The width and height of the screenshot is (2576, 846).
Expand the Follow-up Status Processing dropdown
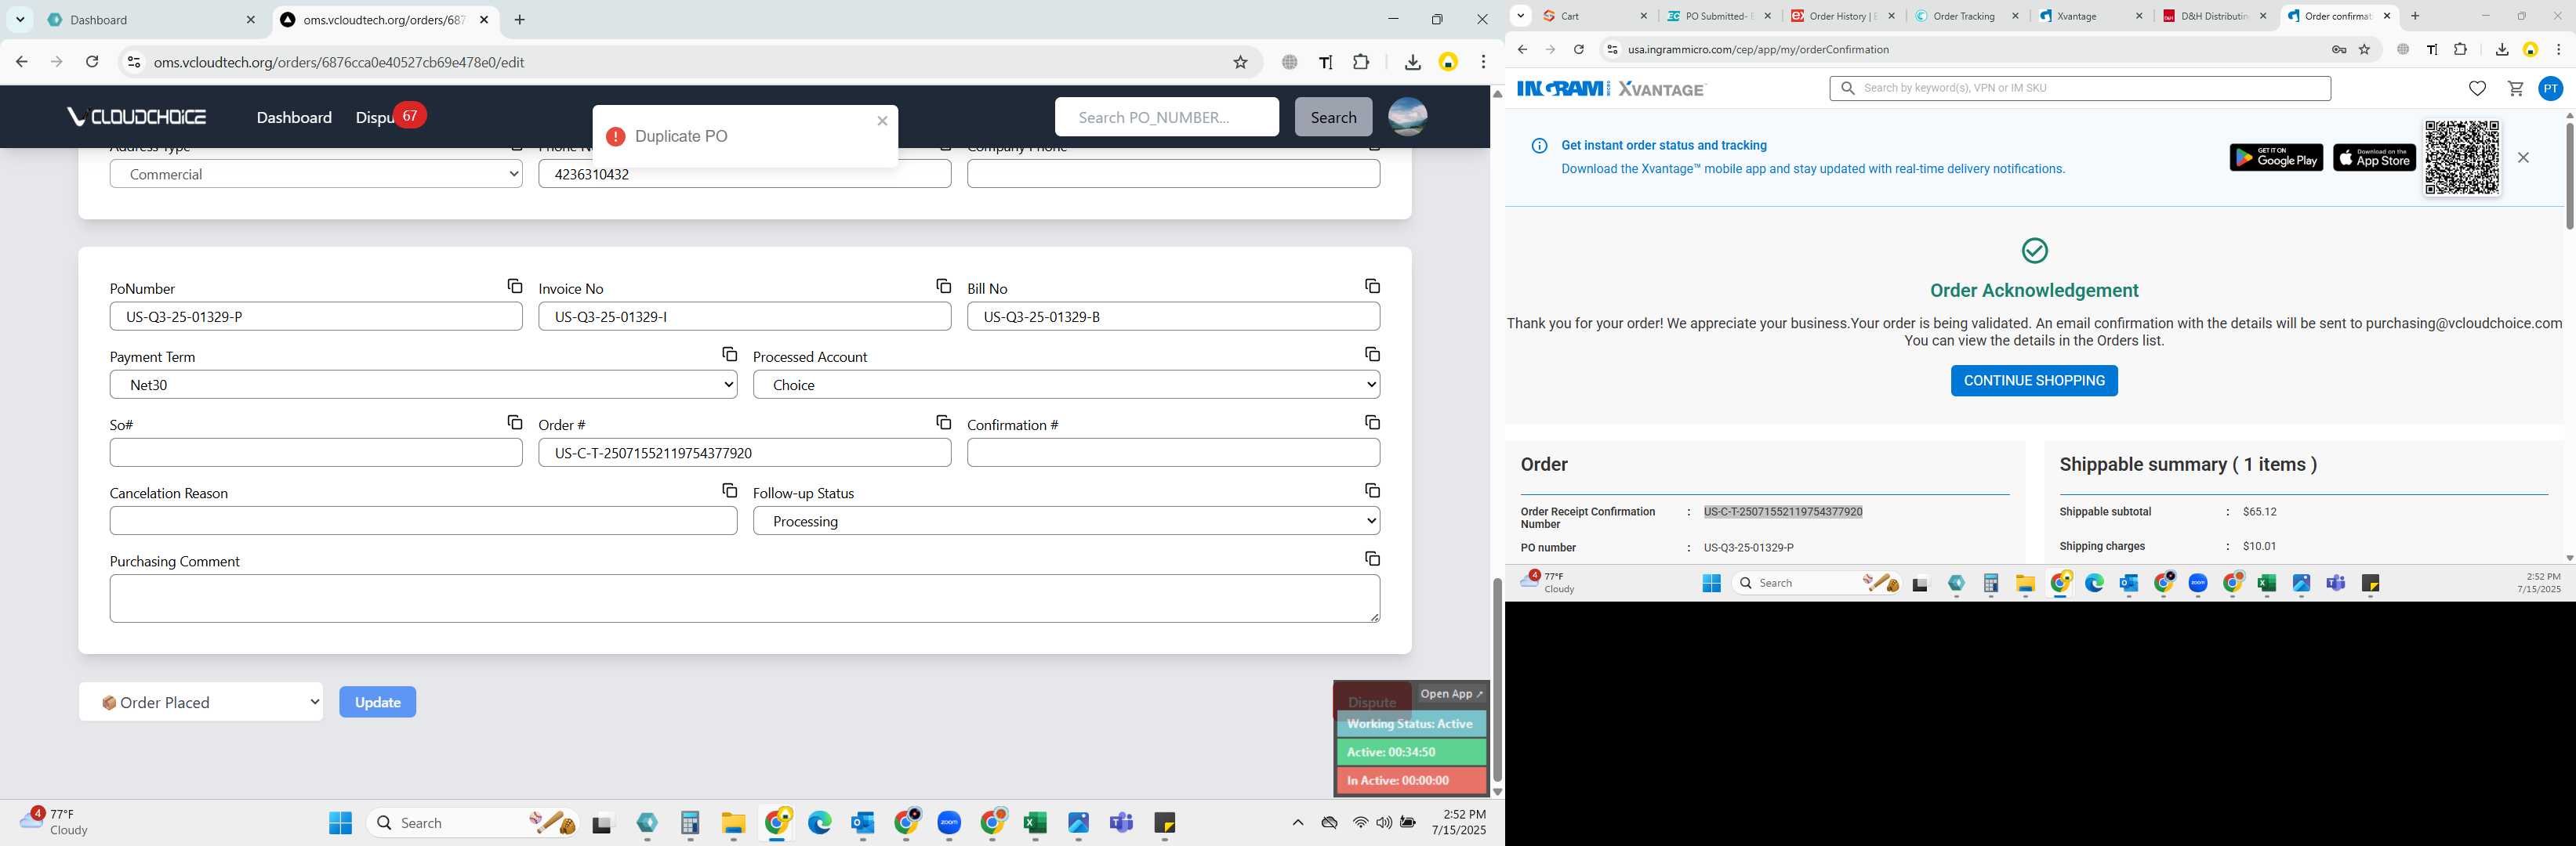pyautogui.click(x=1066, y=520)
